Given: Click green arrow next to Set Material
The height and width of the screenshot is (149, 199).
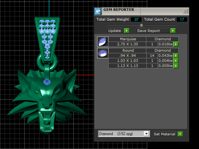Looking at the screenshot, I should click(180, 134).
